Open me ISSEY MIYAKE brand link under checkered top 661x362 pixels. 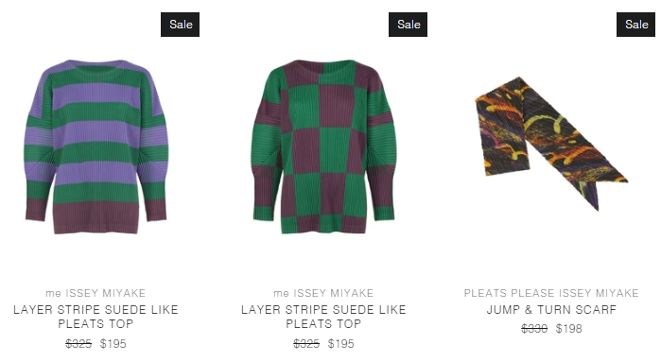[x=323, y=293]
